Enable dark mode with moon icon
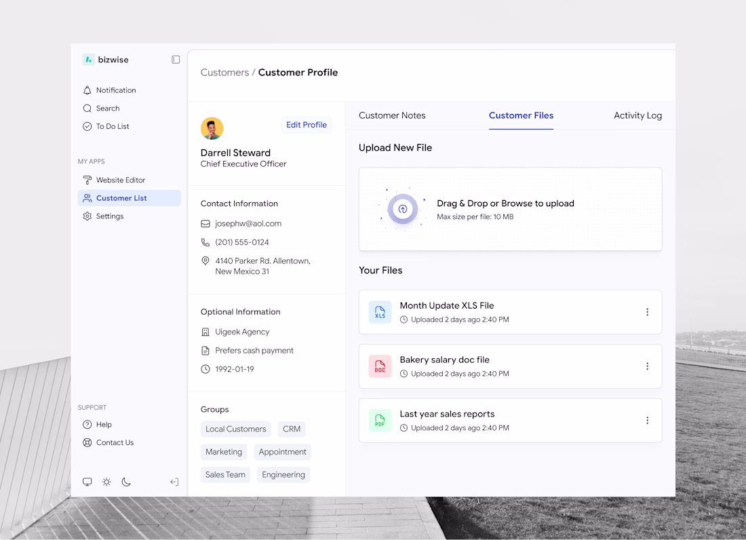Image resolution: width=746 pixels, height=540 pixels. (126, 482)
